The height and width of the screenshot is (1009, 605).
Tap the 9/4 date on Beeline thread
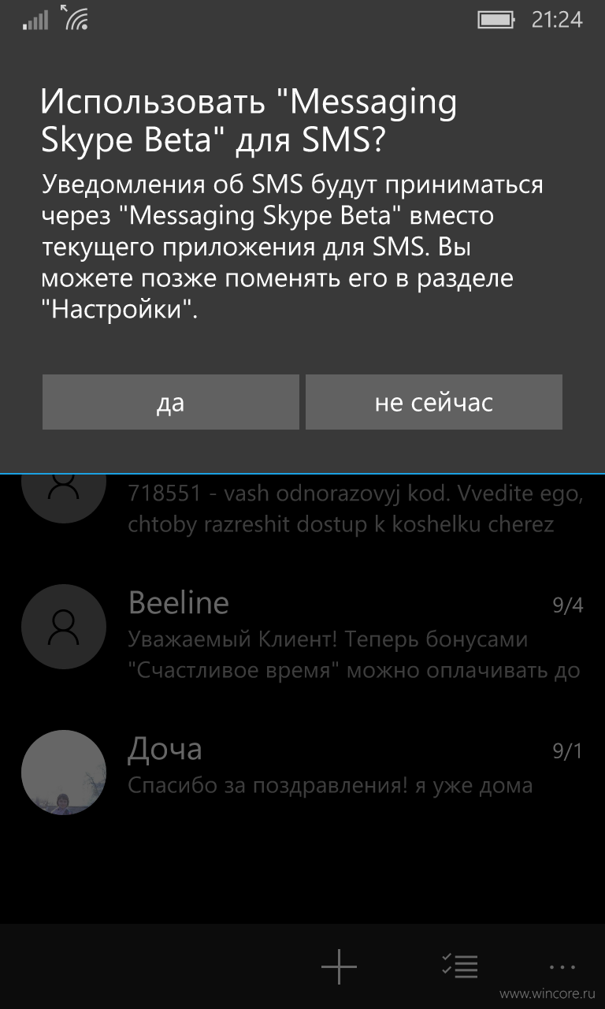pos(567,606)
